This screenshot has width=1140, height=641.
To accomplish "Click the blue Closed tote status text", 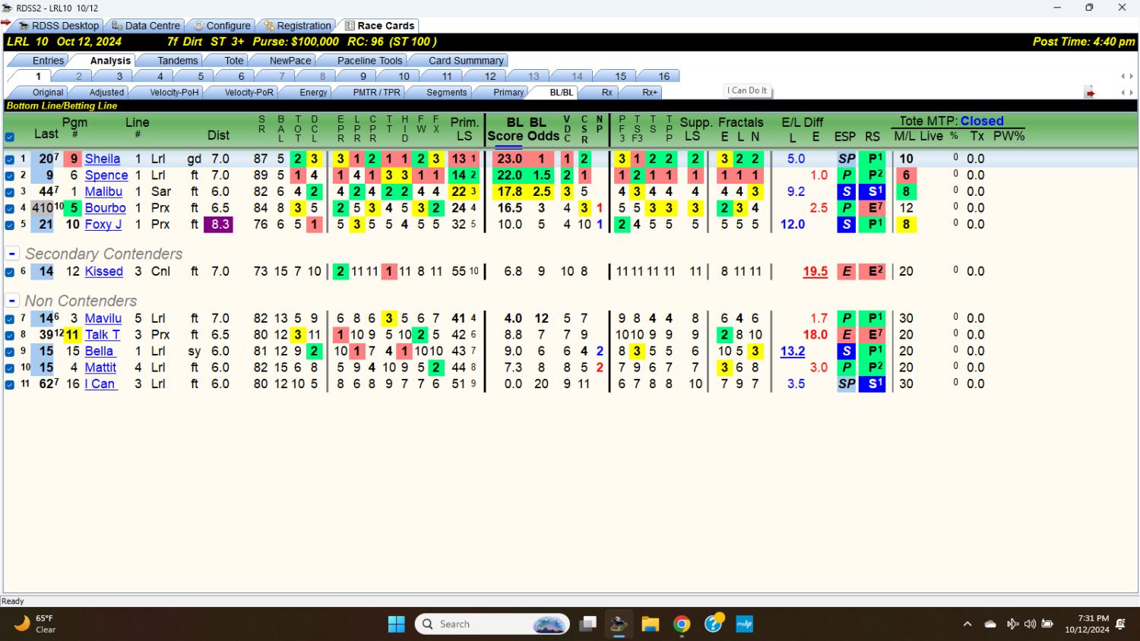I will pyautogui.click(x=982, y=122).
